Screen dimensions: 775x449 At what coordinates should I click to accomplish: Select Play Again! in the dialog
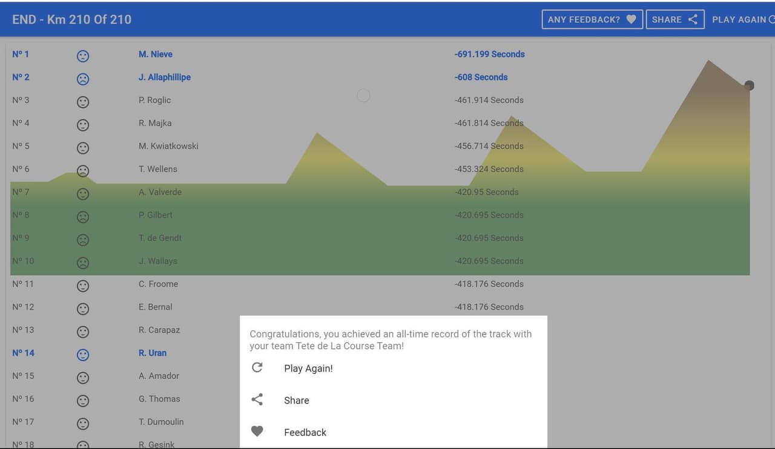[308, 368]
